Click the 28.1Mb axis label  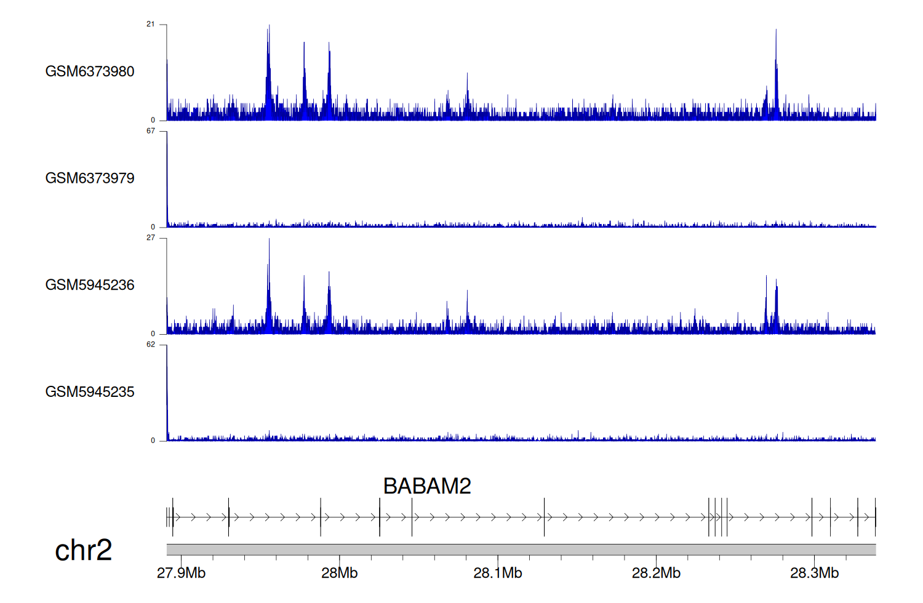point(497,573)
